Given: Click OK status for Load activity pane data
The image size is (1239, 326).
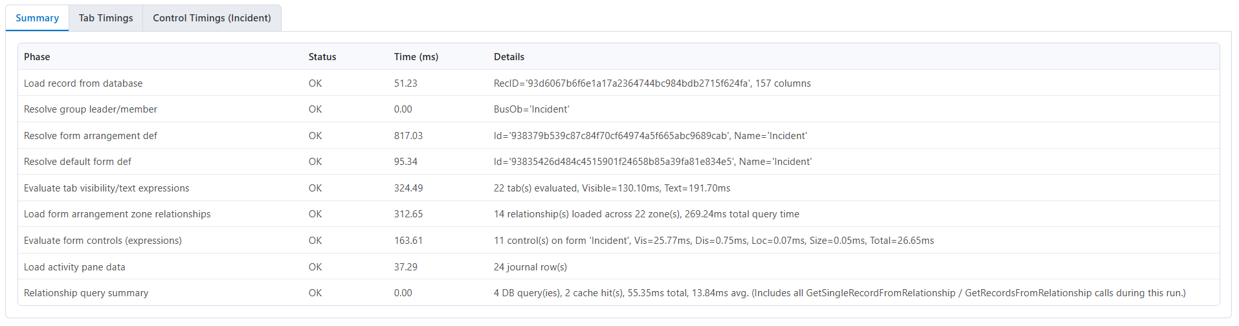Looking at the screenshot, I should tap(315, 267).
